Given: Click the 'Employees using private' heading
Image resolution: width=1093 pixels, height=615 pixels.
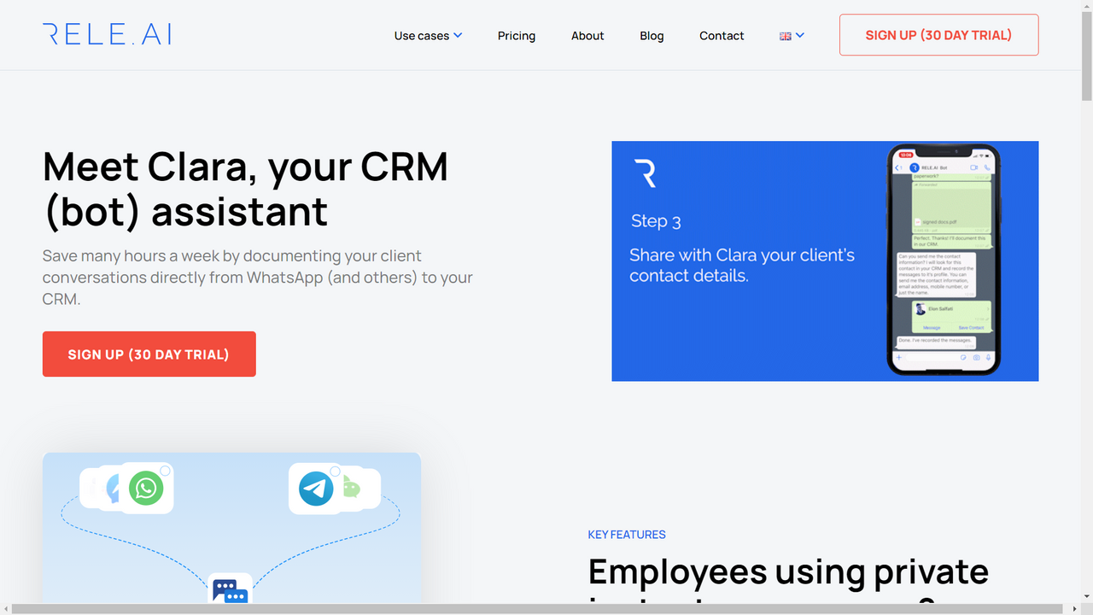Looking at the screenshot, I should point(788,571).
